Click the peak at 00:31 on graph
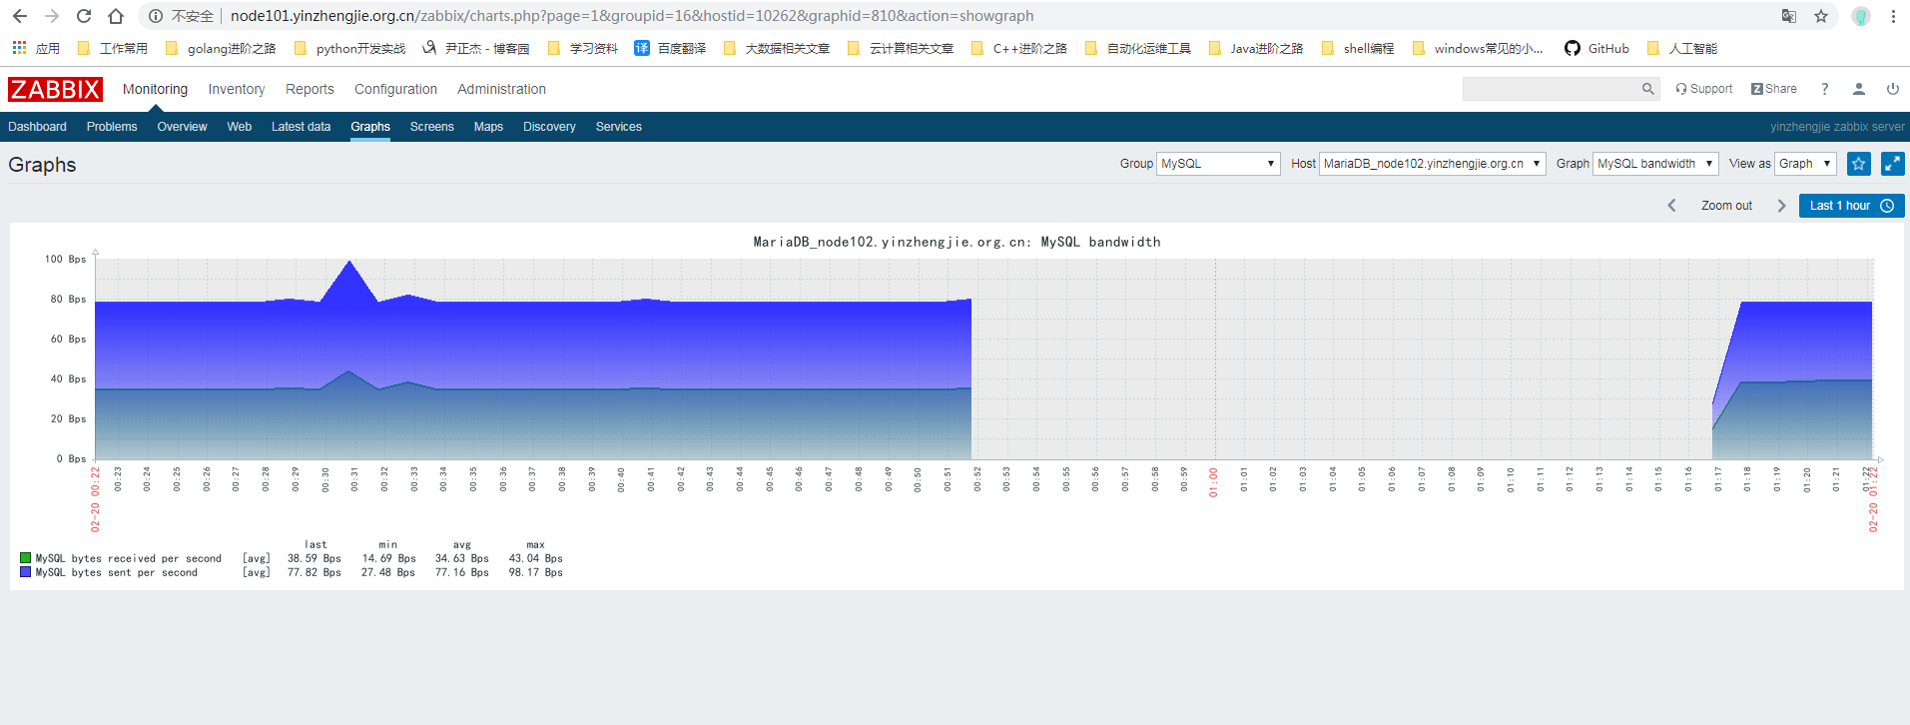Image resolution: width=1910 pixels, height=725 pixels. pos(349,263)
